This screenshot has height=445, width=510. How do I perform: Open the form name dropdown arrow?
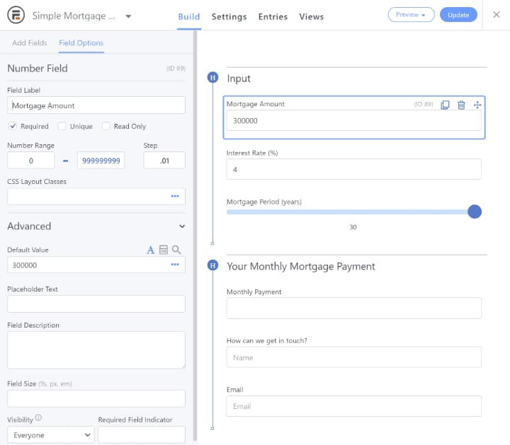click(128, 16)
